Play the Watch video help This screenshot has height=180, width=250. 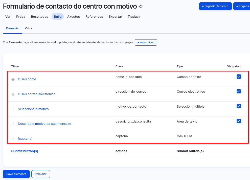pyautogui.click(x=146, y=43)
